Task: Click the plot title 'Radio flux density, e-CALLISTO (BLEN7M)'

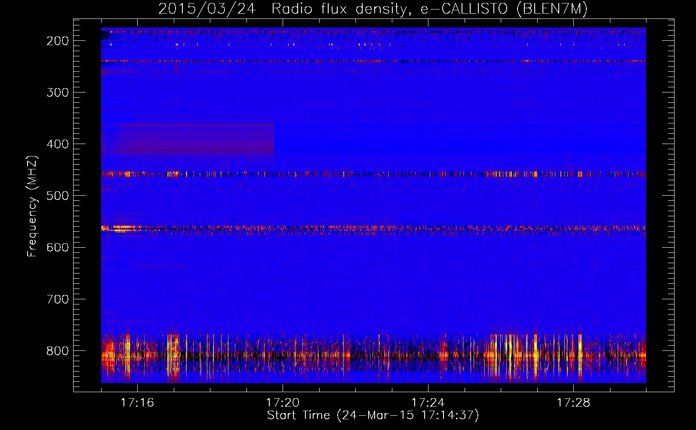Action: [x=429, y=9]
